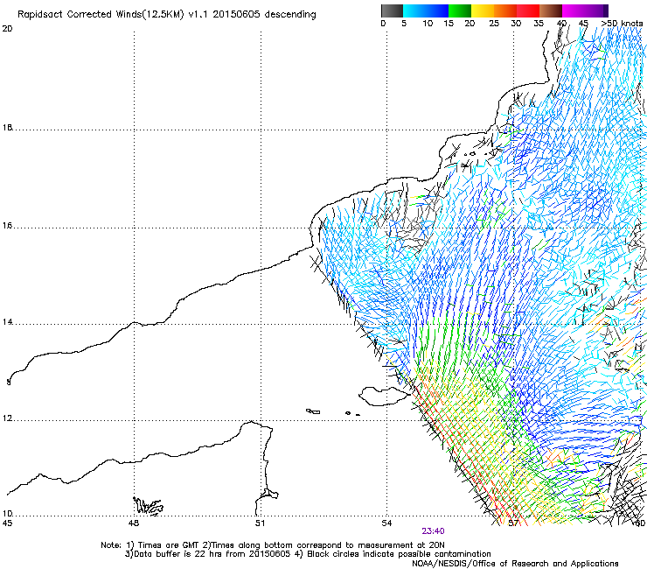The image size is (647, 569).
Task: Click the "48" longitude label on the bottom axis
Action: click(x=134, y=523)
